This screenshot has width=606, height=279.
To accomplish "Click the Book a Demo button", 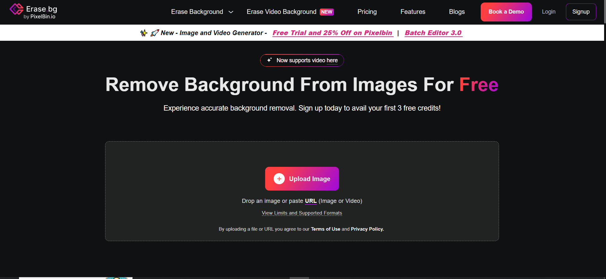I will point(506,12).
